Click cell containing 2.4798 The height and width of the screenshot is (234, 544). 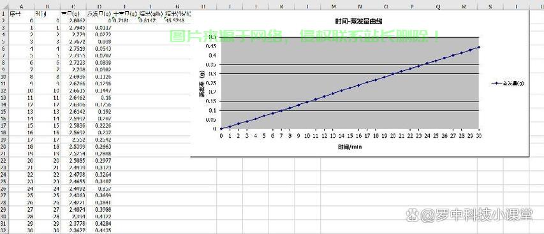click(73, 175)
